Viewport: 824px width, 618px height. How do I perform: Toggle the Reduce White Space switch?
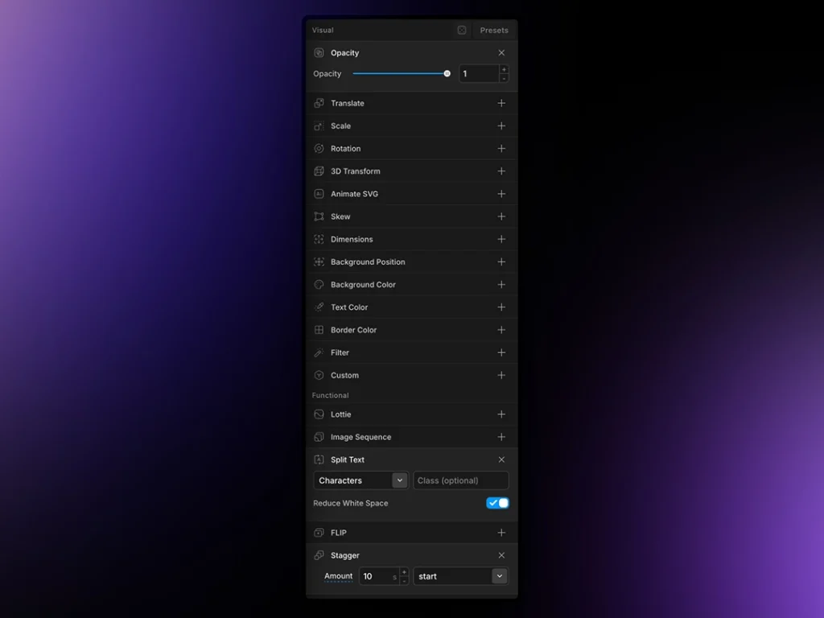(x=498, y=503)
